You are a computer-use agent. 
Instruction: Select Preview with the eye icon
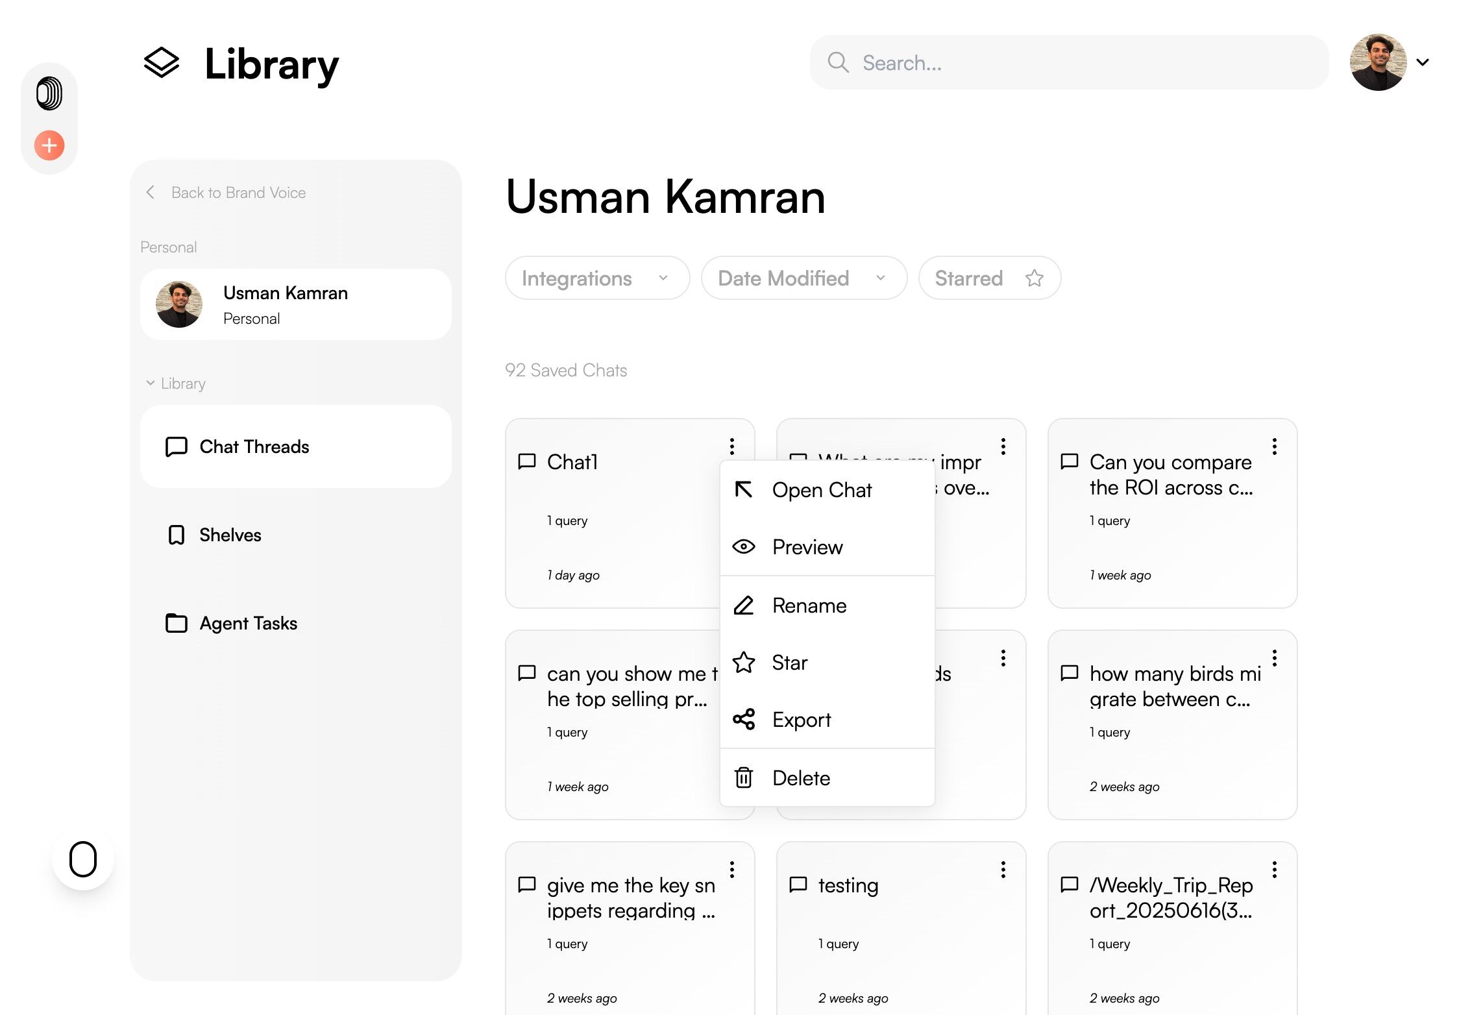click(x=807, y=547)
